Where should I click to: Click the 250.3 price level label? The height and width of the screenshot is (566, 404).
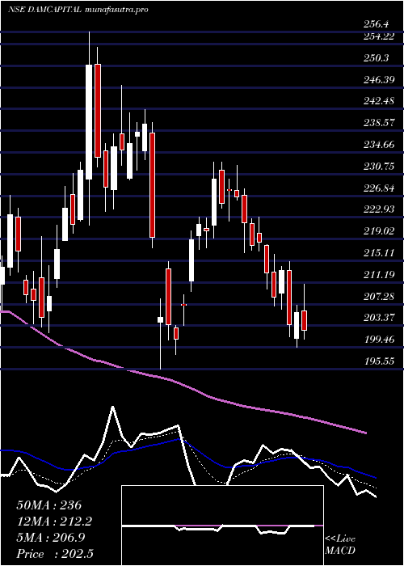(377, 57)
